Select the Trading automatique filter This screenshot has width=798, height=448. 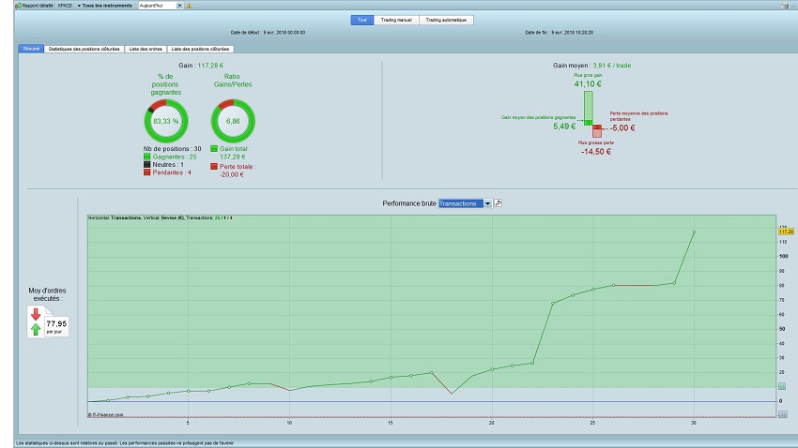pyautogui.click(x=446, y=20)
